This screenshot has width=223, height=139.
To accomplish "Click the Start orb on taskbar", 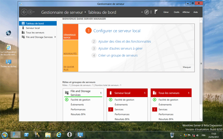I will [5, 135].
